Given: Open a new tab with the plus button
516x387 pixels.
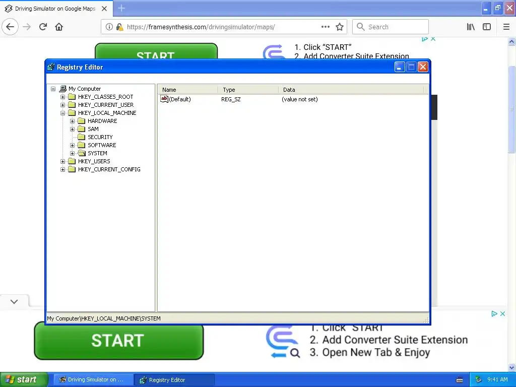Looking at the screenshot, I should [x=121, y=8].
